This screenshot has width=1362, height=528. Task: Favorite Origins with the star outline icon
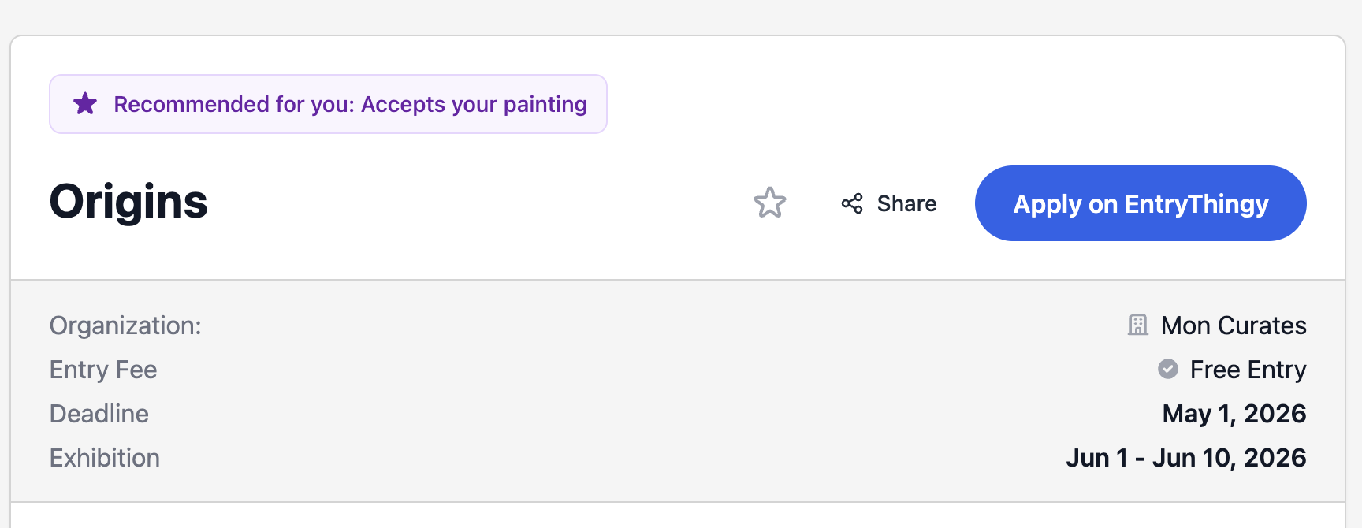coord(770,203)
